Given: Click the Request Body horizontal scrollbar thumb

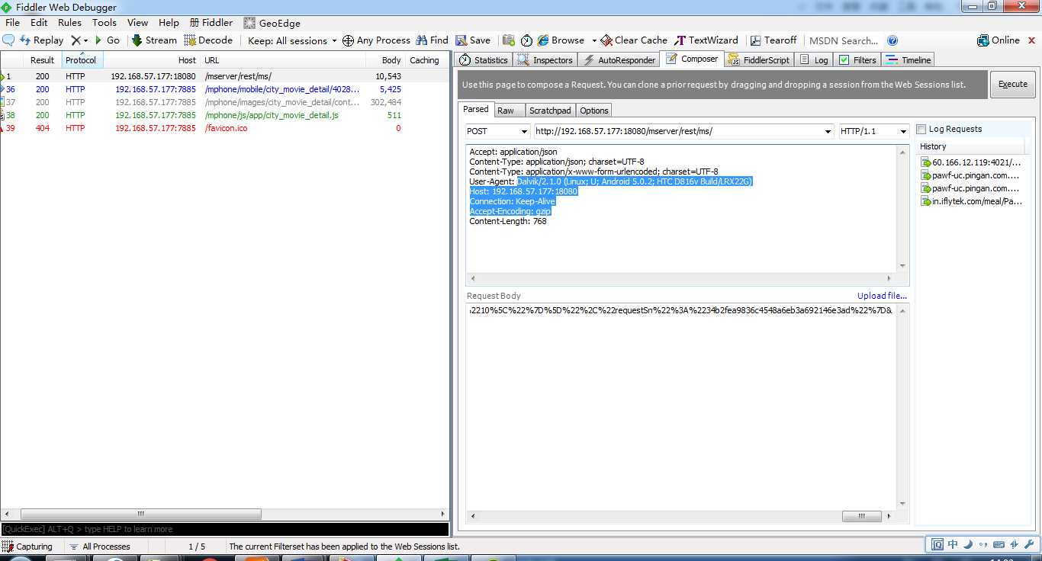Looking at the screenshot, I should [862, 517].
